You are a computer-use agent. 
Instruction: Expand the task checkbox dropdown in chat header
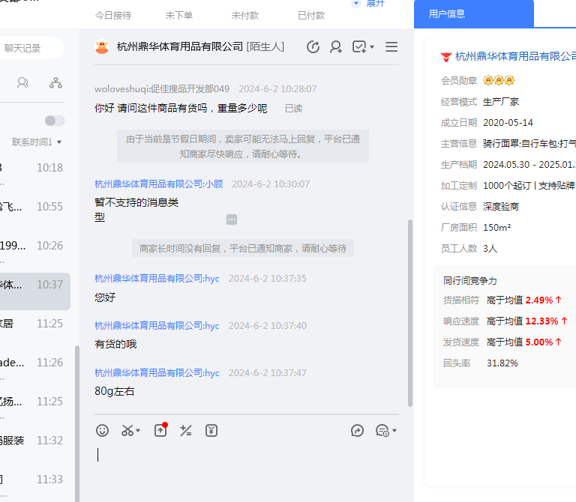(372, 48)
